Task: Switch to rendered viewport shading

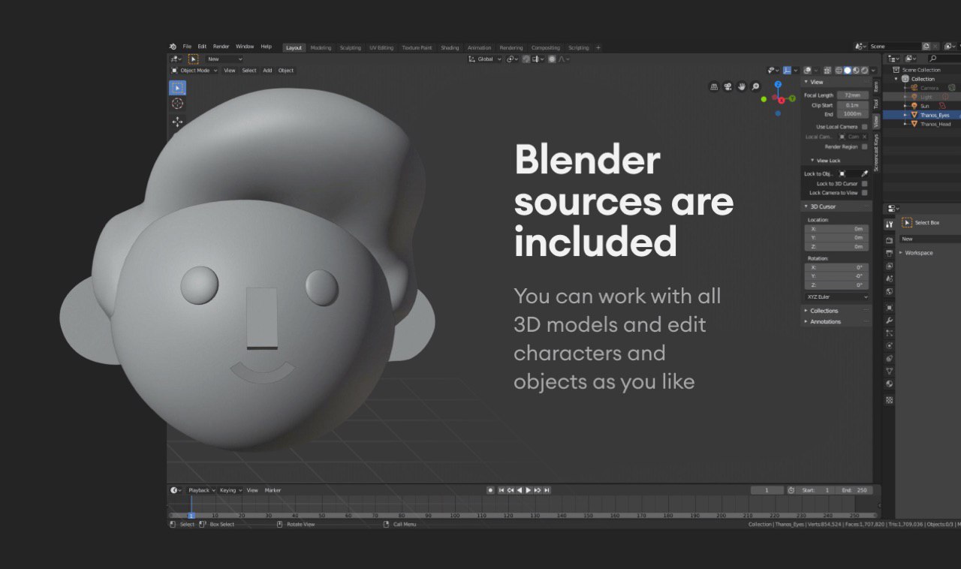Action: (865, 71)
